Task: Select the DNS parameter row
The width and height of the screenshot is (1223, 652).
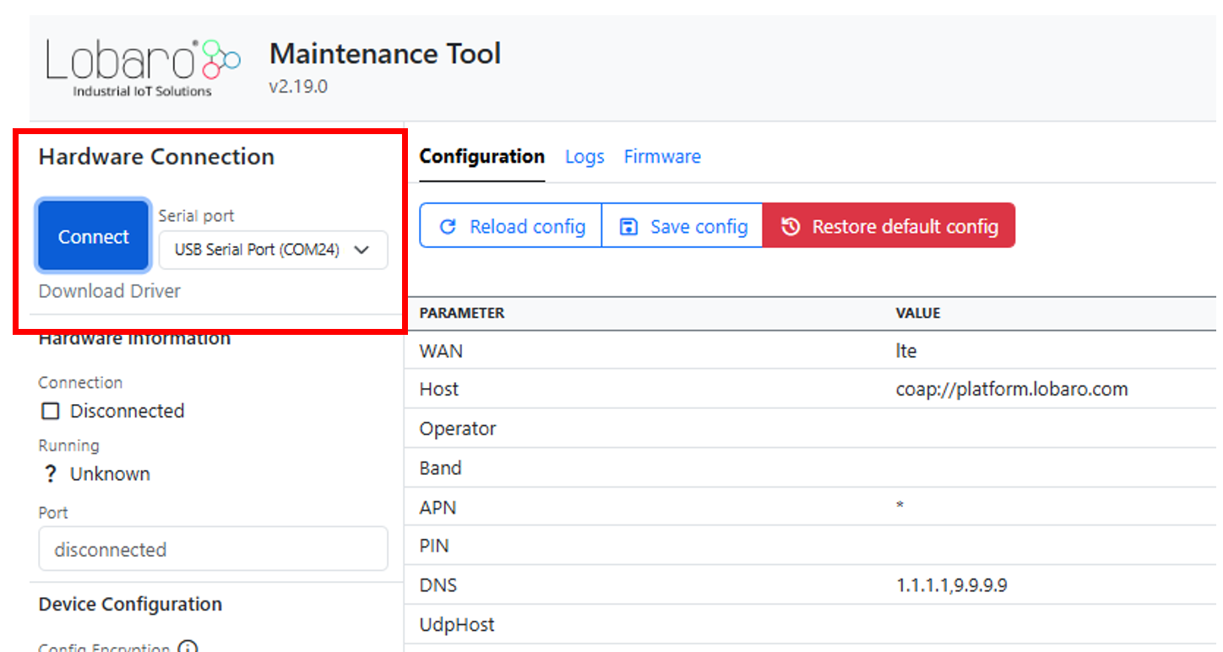Action: [813, 585]
